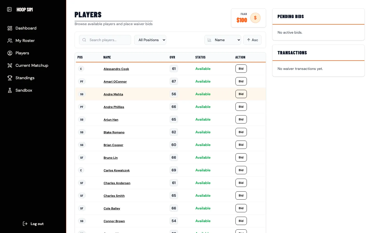Click the Hoop Sim logo icon
This screenshot has height=233, width=373.
click(9, 9)
